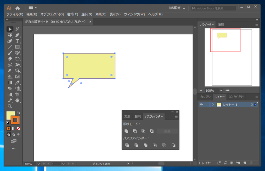The height and width of the screenshot is (171, 265).
Task: Click the Exclude shape mode icon
Action: pos(152,131)
